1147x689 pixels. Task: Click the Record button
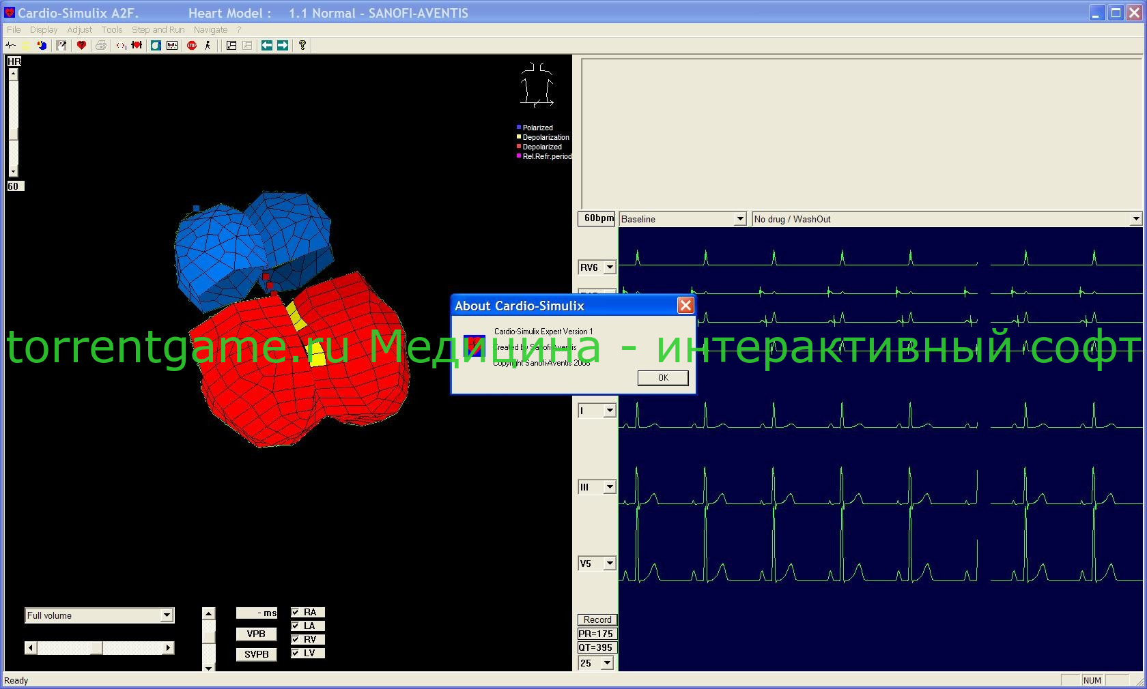(597, 619)
